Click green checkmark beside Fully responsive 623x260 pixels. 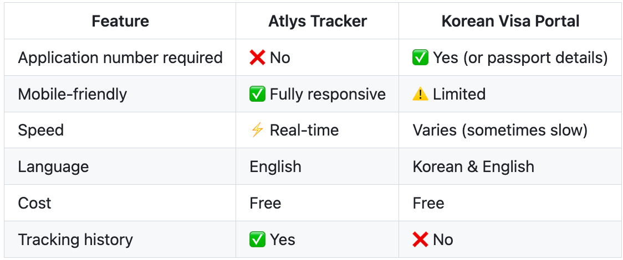pos(257,95)
